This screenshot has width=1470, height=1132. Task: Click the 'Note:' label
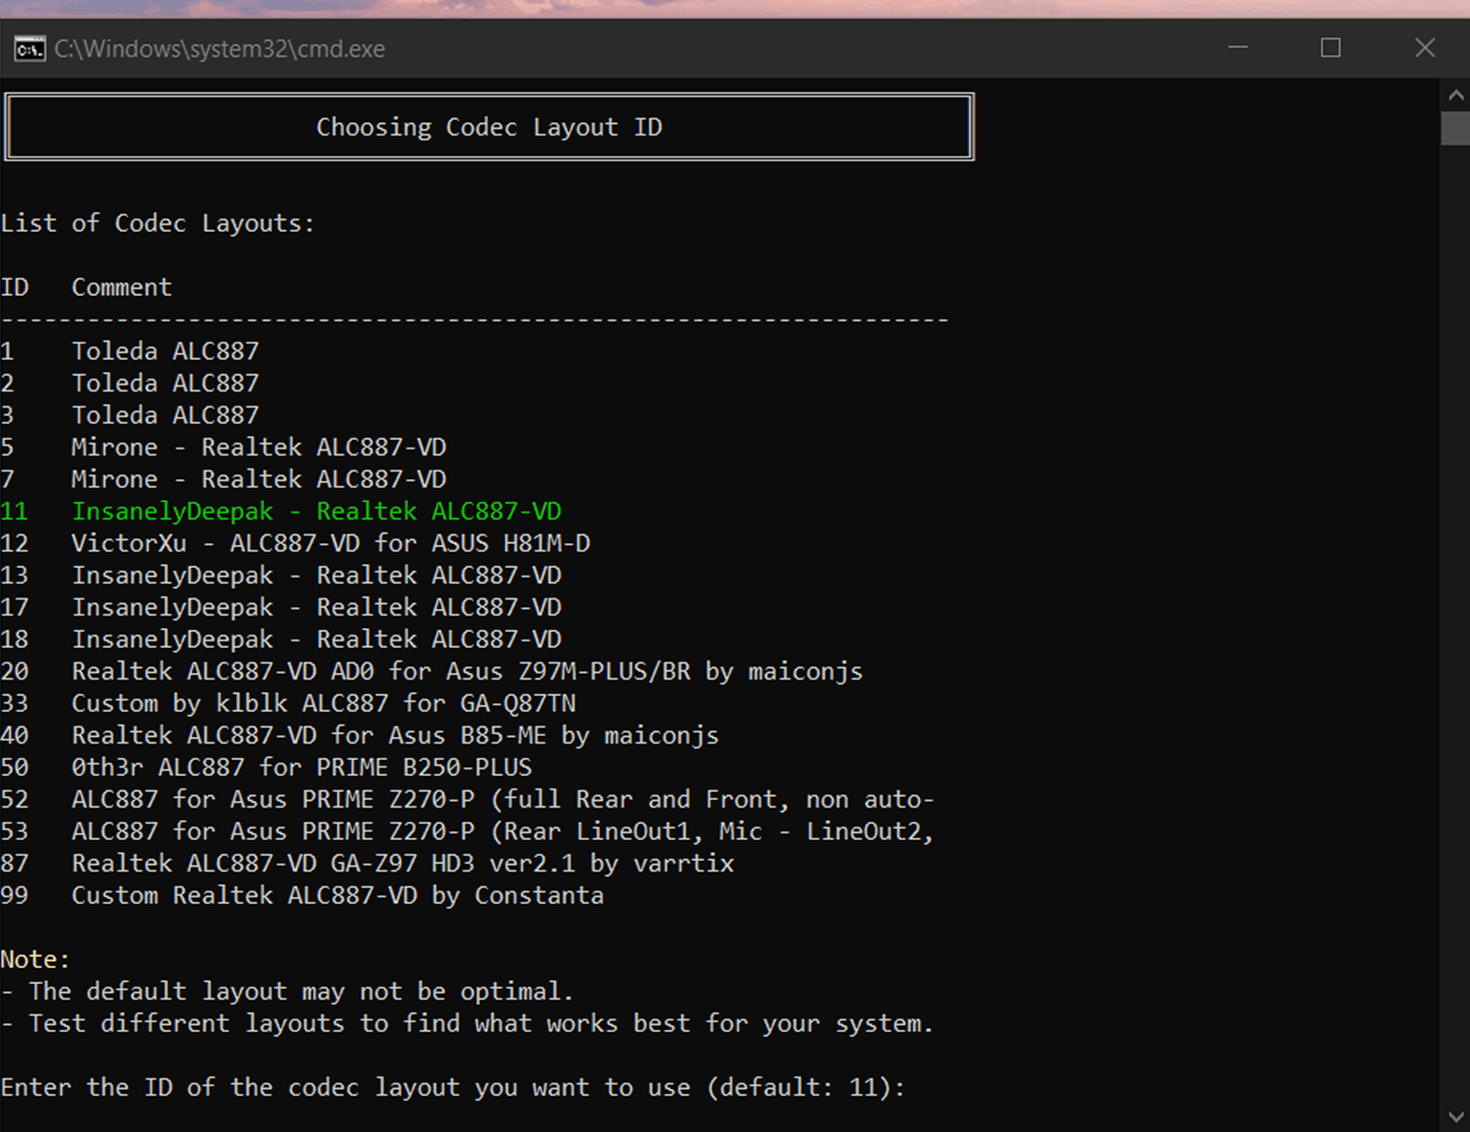pyautogui.click(x=35, y=959)
